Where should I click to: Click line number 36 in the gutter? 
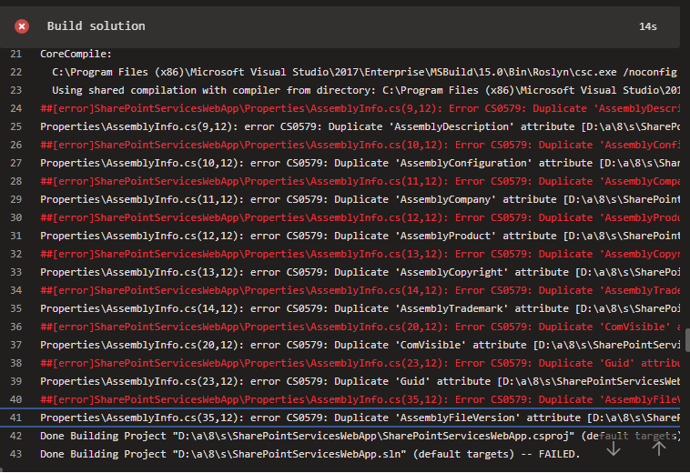15,327
